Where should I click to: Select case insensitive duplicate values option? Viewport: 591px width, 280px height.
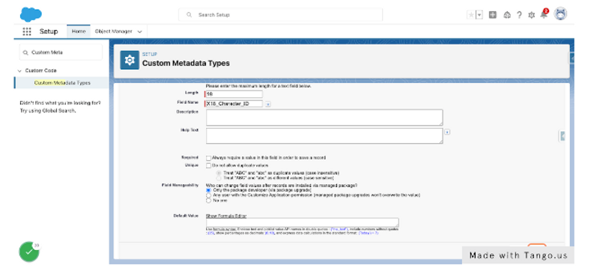pos(219,173)
